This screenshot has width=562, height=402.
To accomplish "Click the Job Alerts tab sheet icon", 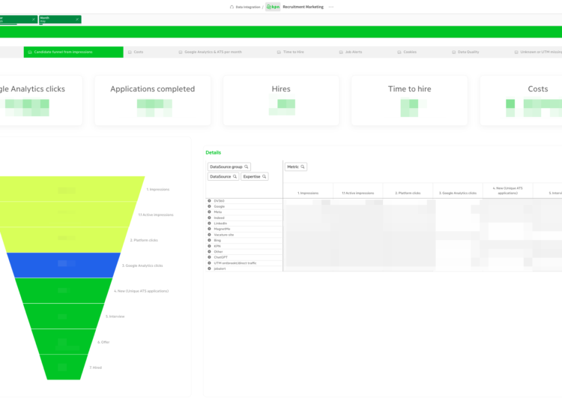I will 341,52.
